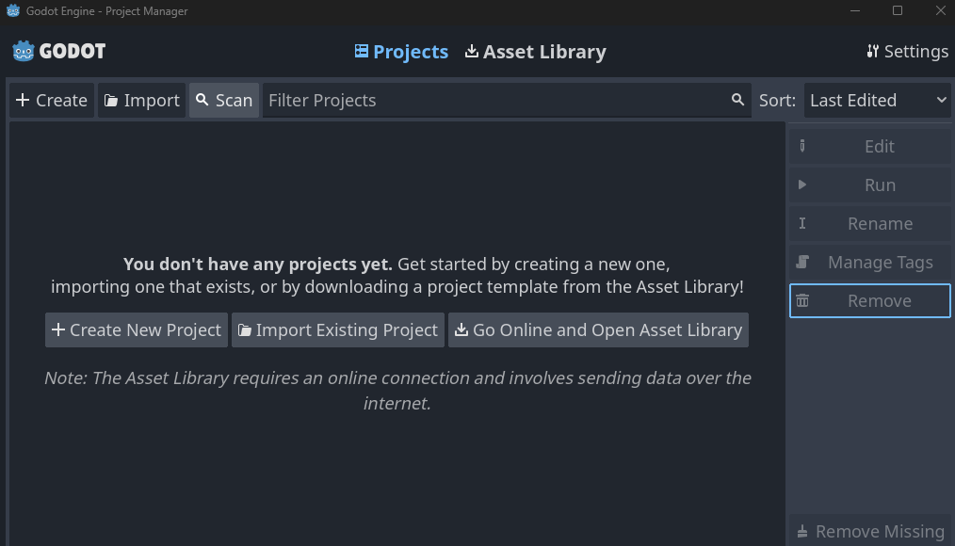Click Go Online and Open Asset Library
955x546 pixels.
pos(597,329)
